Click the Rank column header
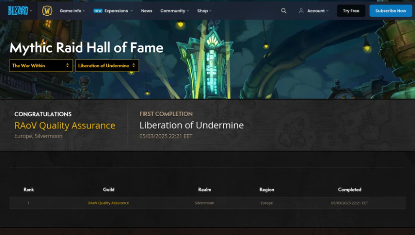This screenshot has width=415, height=235. [x=29, y=190]
